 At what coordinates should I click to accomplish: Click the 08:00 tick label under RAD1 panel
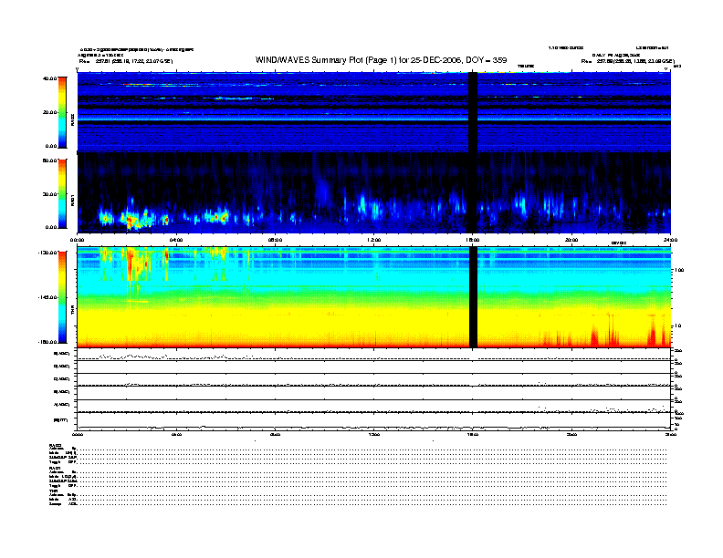click(x=275, y=240)
